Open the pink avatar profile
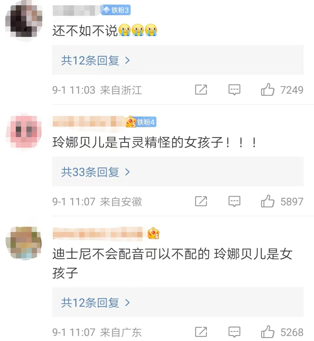 coord(24,132)
